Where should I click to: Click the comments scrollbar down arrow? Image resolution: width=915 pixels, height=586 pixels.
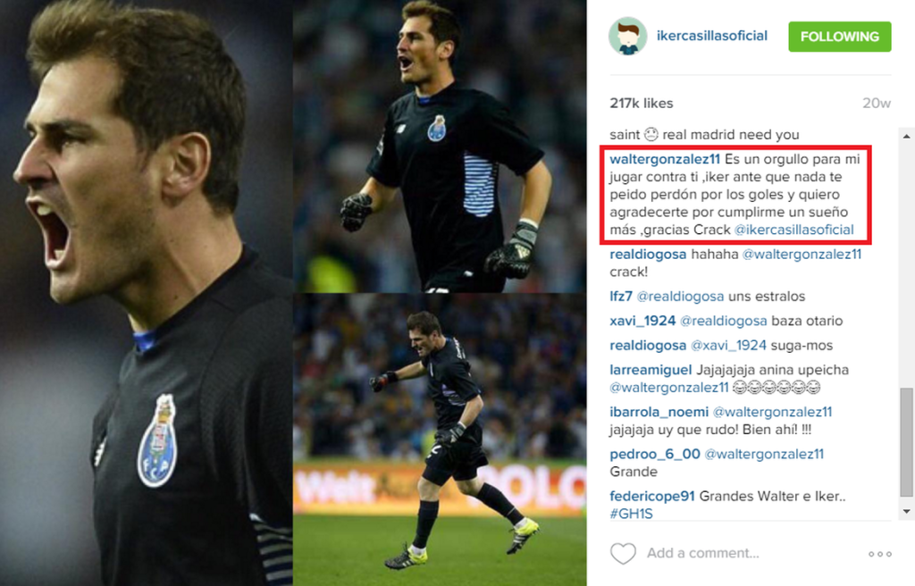[x=906, y=511]
